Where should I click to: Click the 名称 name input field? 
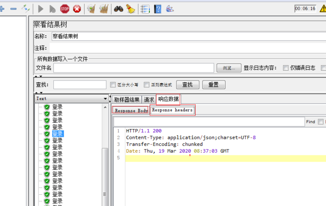point(189,36)
